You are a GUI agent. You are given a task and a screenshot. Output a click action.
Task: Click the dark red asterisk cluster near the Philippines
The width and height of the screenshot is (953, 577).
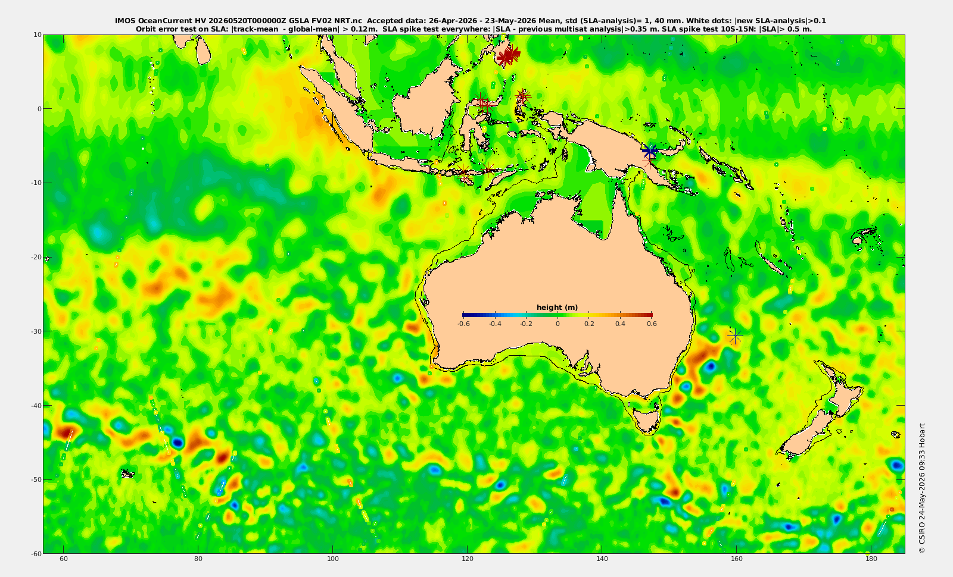click(508, 55)
